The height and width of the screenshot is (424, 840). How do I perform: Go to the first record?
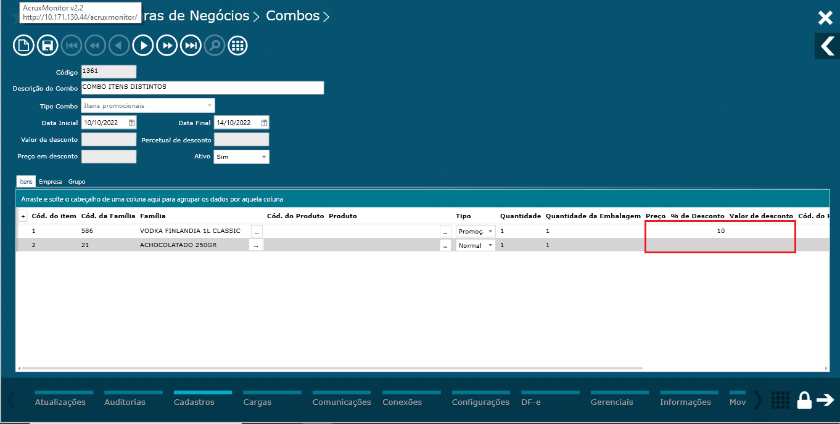(72, 45)
